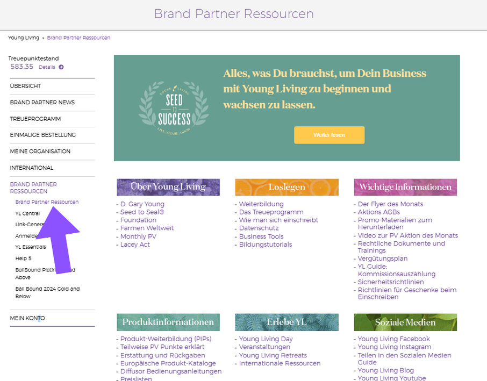This screenshot has height=381, width=487.
Task: Go to Young Living breadcrumb
Action: [x=24, y=38]
